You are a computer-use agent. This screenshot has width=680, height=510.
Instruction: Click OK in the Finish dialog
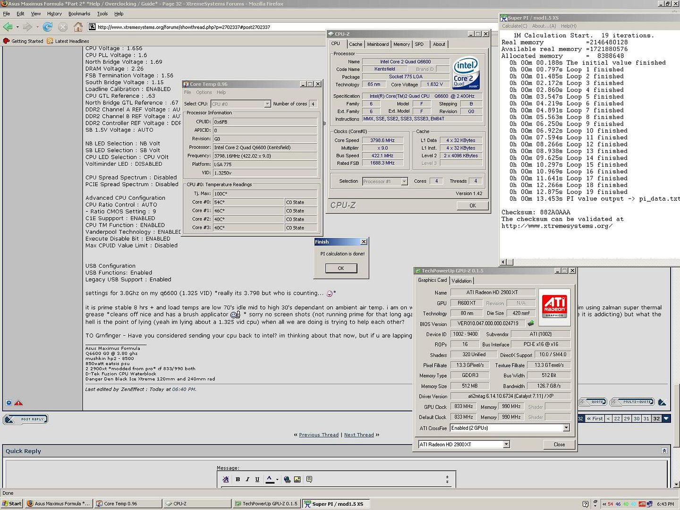(x=341, y=268)
